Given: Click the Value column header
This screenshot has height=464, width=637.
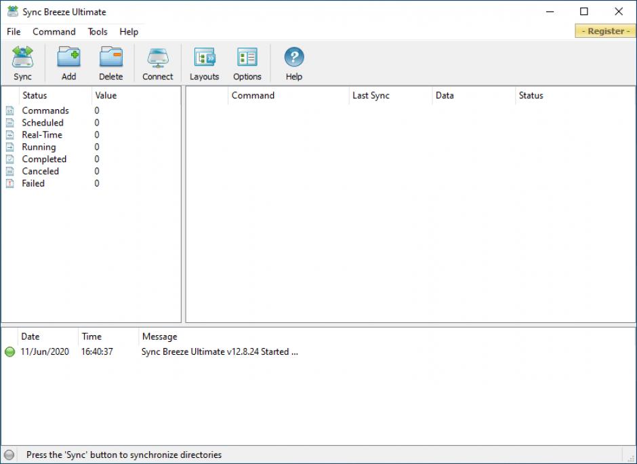Looking at the screenshot, I should 136,96.
